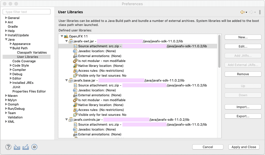Click Is not modular icon under javafx-swt.jar
Viewport: 265px width, 155px height.
point(75,61)
